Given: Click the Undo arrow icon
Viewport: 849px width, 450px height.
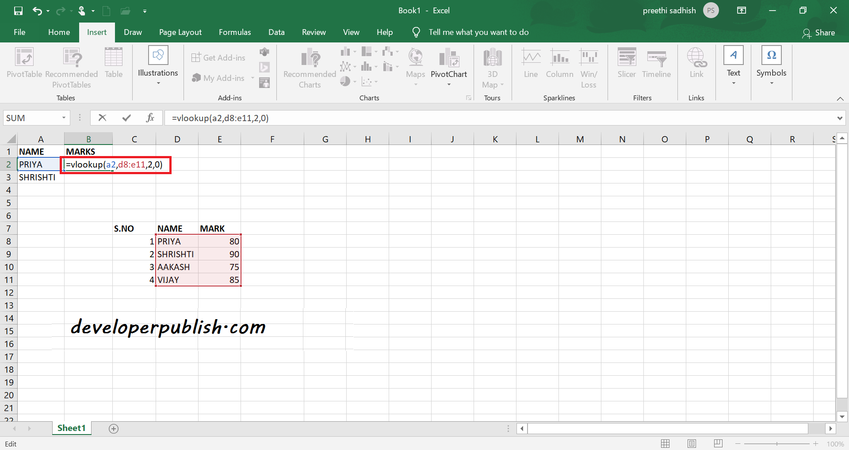Looking at the screenshot, I should [x=38, y=11].
